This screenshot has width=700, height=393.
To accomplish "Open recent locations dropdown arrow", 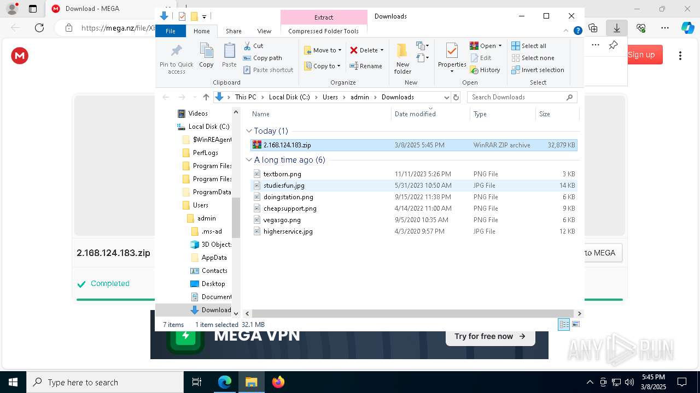I will coord(195,97).
